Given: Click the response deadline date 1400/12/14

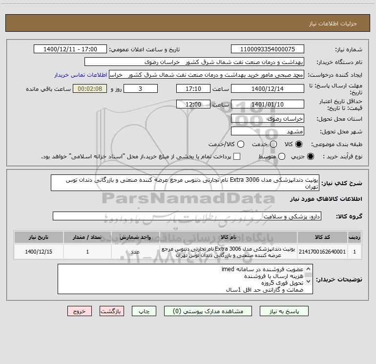Looking at the screenshot, I should pyautogui.click(x=268, y=88).
